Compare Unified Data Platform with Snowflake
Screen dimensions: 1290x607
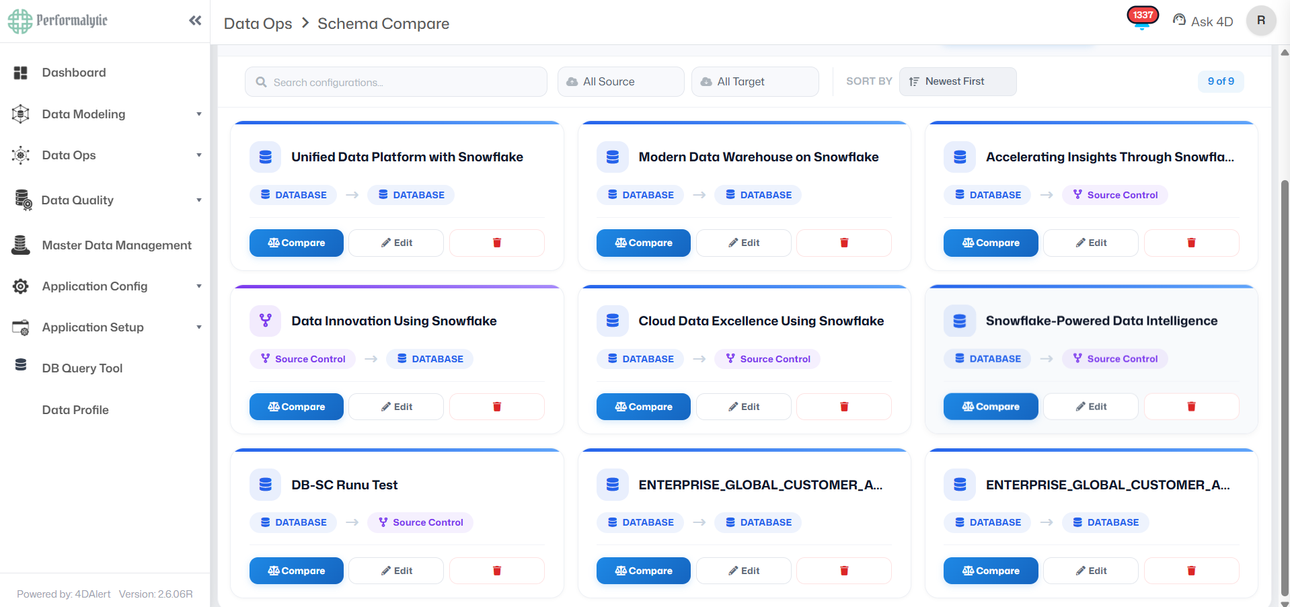pyautogui.click(x=297, y=243)
